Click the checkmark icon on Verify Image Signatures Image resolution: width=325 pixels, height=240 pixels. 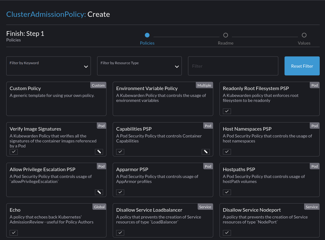(13, 151)
